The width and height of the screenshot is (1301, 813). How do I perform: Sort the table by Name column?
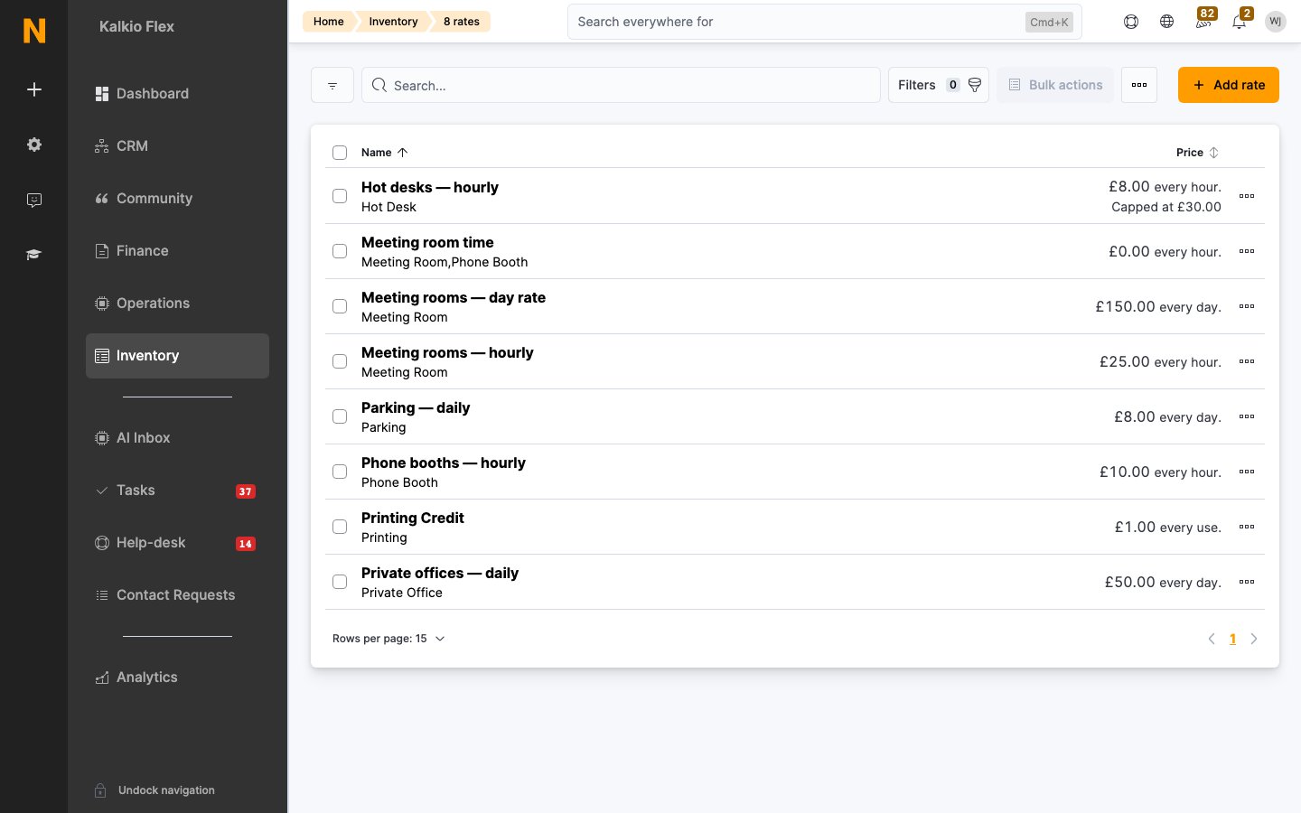pyautogui.click(x=385, y=153)
